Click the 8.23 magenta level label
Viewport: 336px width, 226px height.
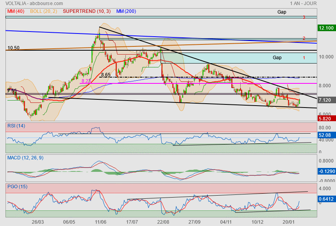pyautogui.click(x=86, y=81)
